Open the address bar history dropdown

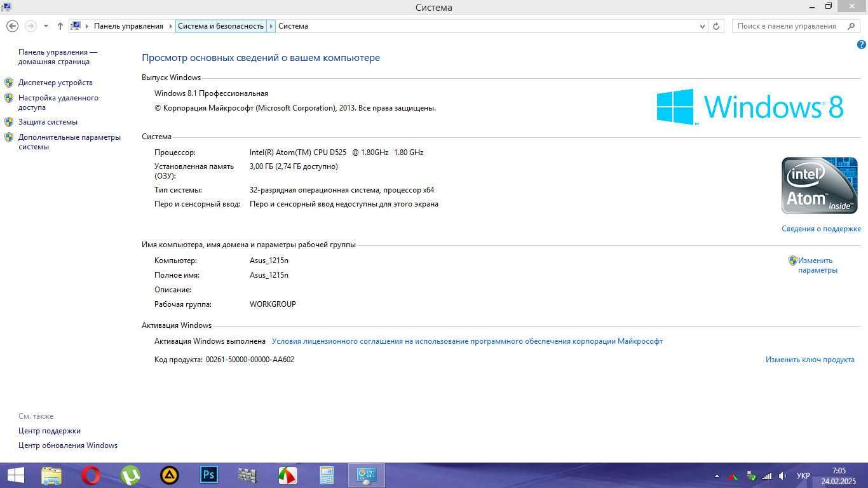pyautogui.click(x=702, y=26)
